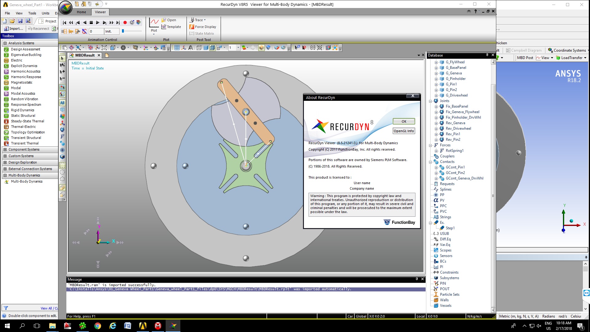
Task: Click the Splines tree icon
Action: tap(436, 189)
